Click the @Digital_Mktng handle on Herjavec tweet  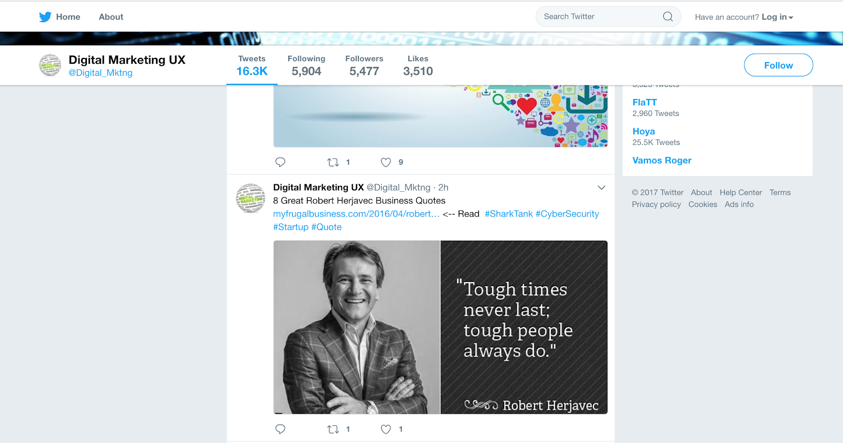pos(398,188)
